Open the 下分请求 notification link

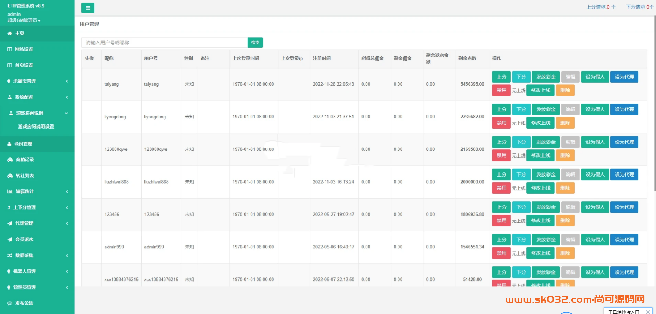(640, 7)
